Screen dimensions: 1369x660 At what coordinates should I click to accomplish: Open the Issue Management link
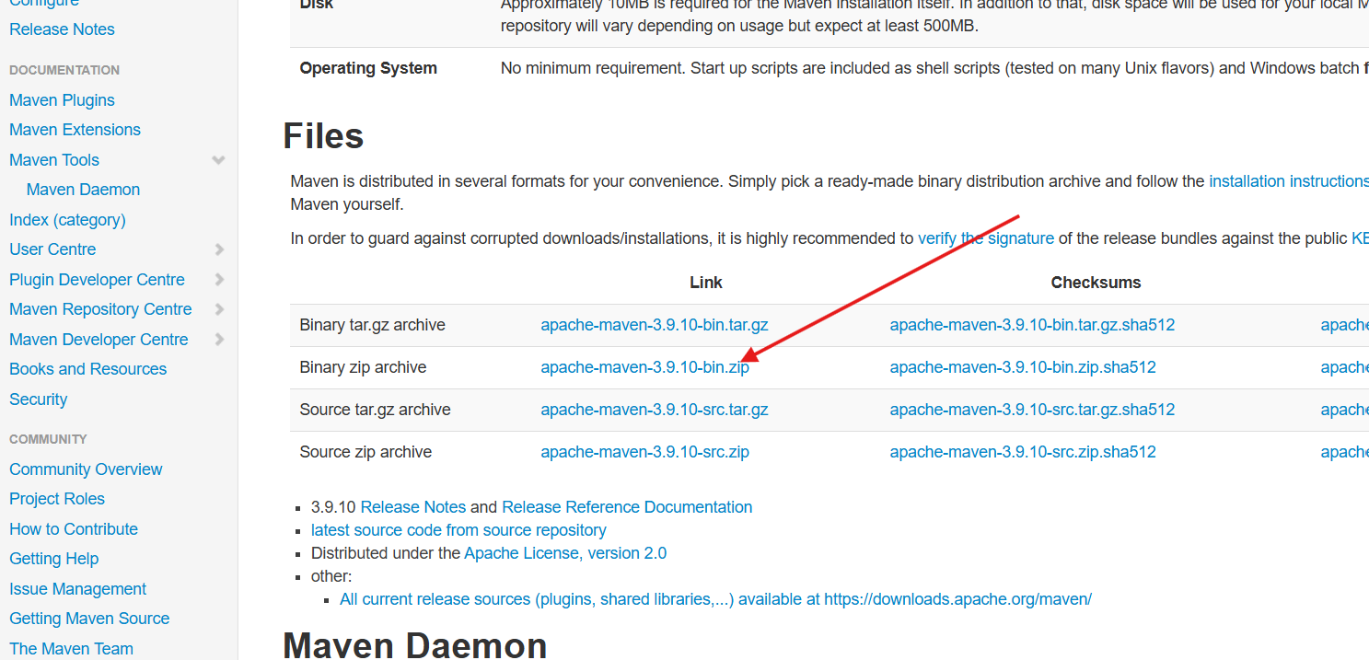pos(77,589)
